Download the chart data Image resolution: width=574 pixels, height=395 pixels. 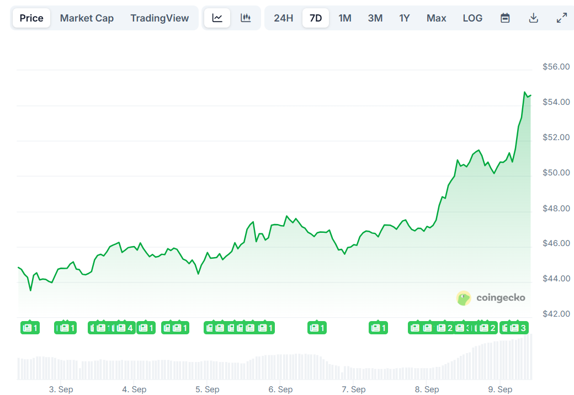[533, 18]
